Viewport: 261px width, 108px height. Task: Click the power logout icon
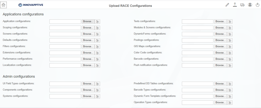tap(257, 5)
